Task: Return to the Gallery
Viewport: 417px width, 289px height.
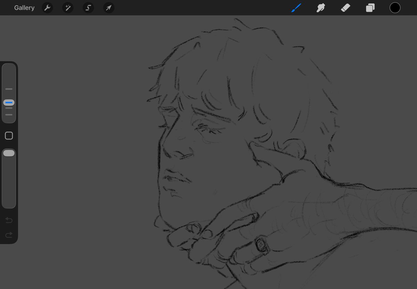Action: [x=24, y=8]
